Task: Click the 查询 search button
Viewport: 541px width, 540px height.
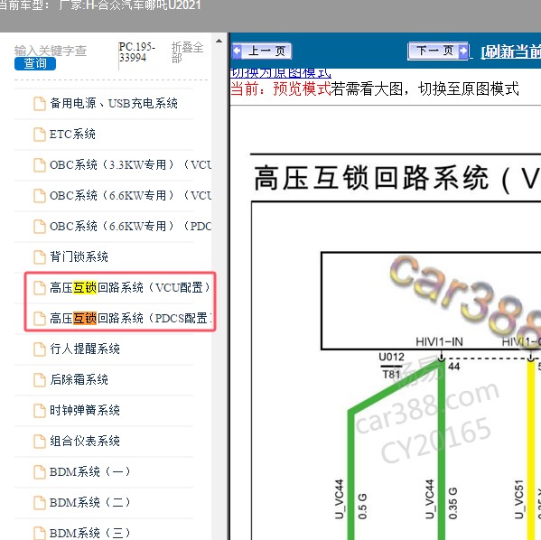Action: click(x=35, y=63)
